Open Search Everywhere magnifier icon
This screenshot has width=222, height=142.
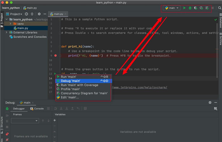(219, 8)
